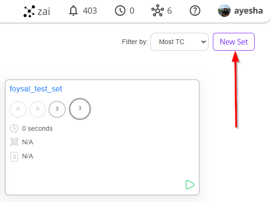Screen dimensions: 271x202
Task: Open the help question mark icon
Action: point(195,11)
